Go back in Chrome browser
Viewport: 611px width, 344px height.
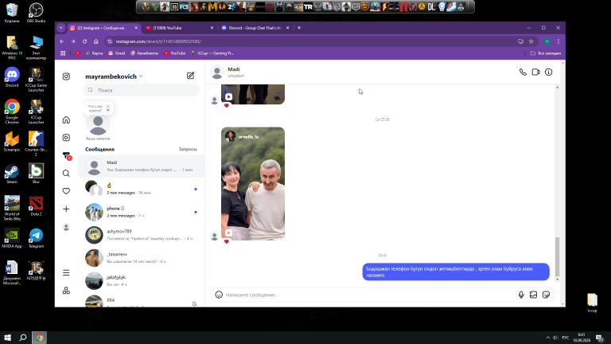tap(61, 41)
